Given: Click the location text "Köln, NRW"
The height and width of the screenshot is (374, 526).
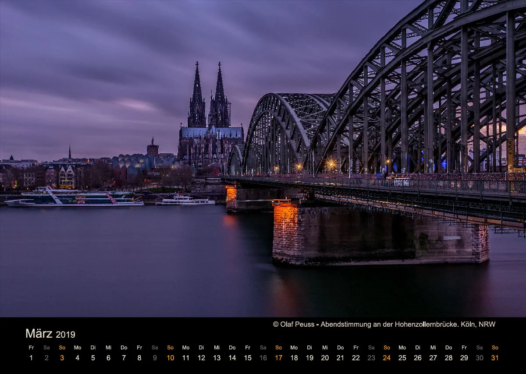Looking at the screenshot, I should (478, 324).
